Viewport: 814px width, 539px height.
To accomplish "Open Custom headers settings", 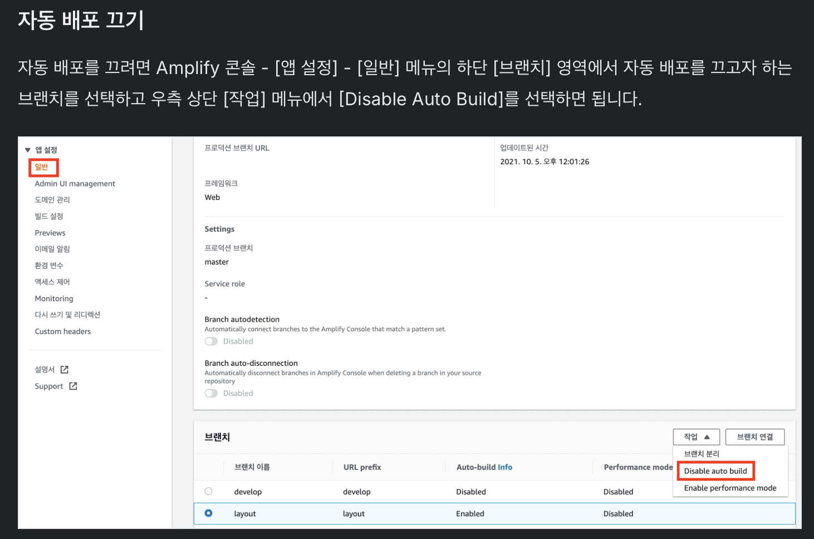I will [63, 331].
